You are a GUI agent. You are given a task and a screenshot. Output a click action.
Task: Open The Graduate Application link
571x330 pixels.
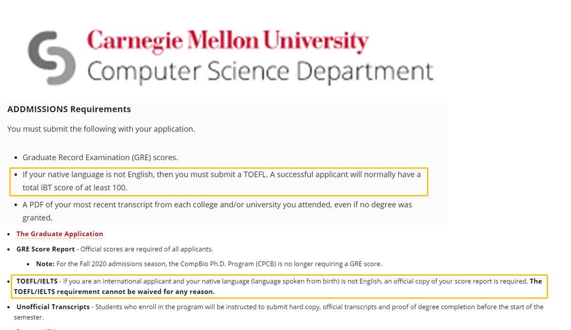coord(60,234)
